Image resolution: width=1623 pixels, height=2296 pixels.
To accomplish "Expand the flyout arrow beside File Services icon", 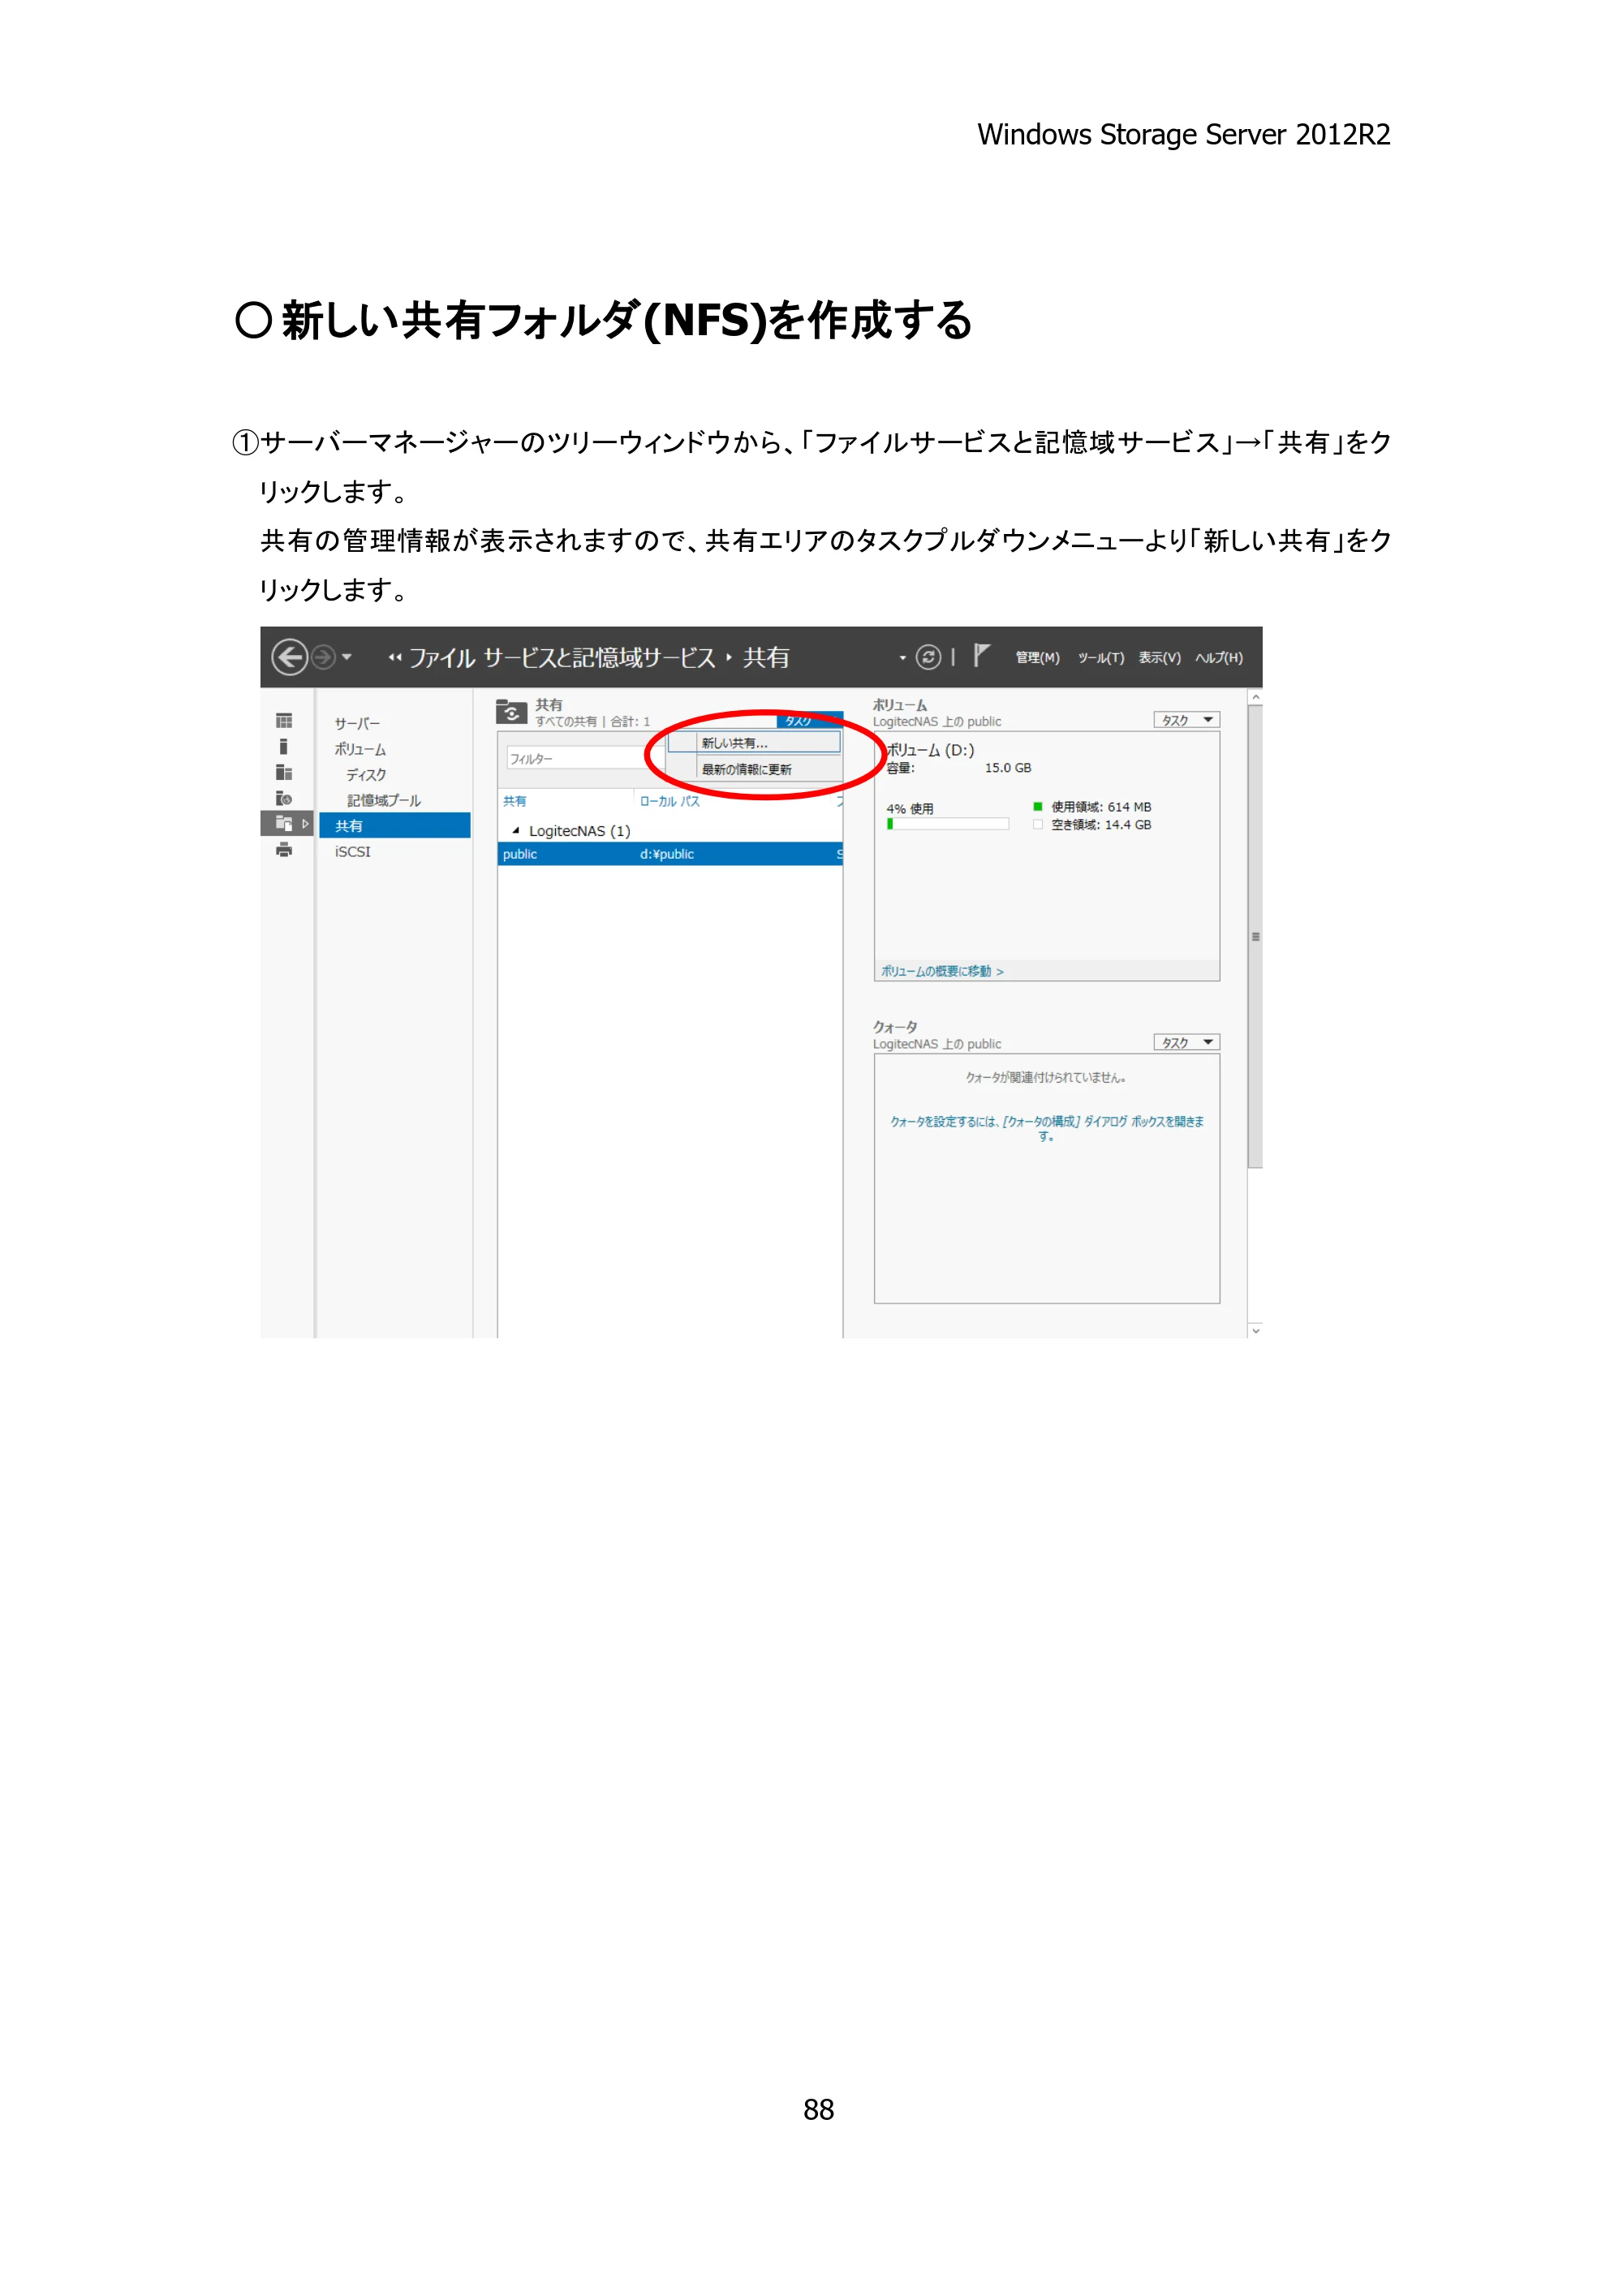I will (x=306, y=823).
